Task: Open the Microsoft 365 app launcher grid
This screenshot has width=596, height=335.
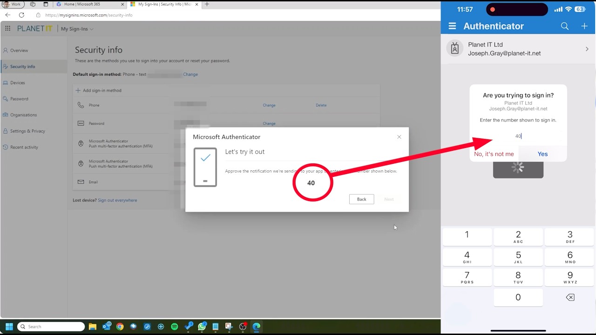Action: coord(8,29)
